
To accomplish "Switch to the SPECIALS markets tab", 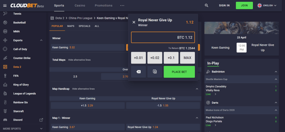I will (x=84, y=26).
